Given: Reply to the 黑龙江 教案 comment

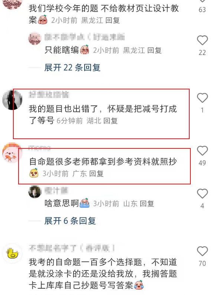Looking at the screenshot, I should pos(112,20).
